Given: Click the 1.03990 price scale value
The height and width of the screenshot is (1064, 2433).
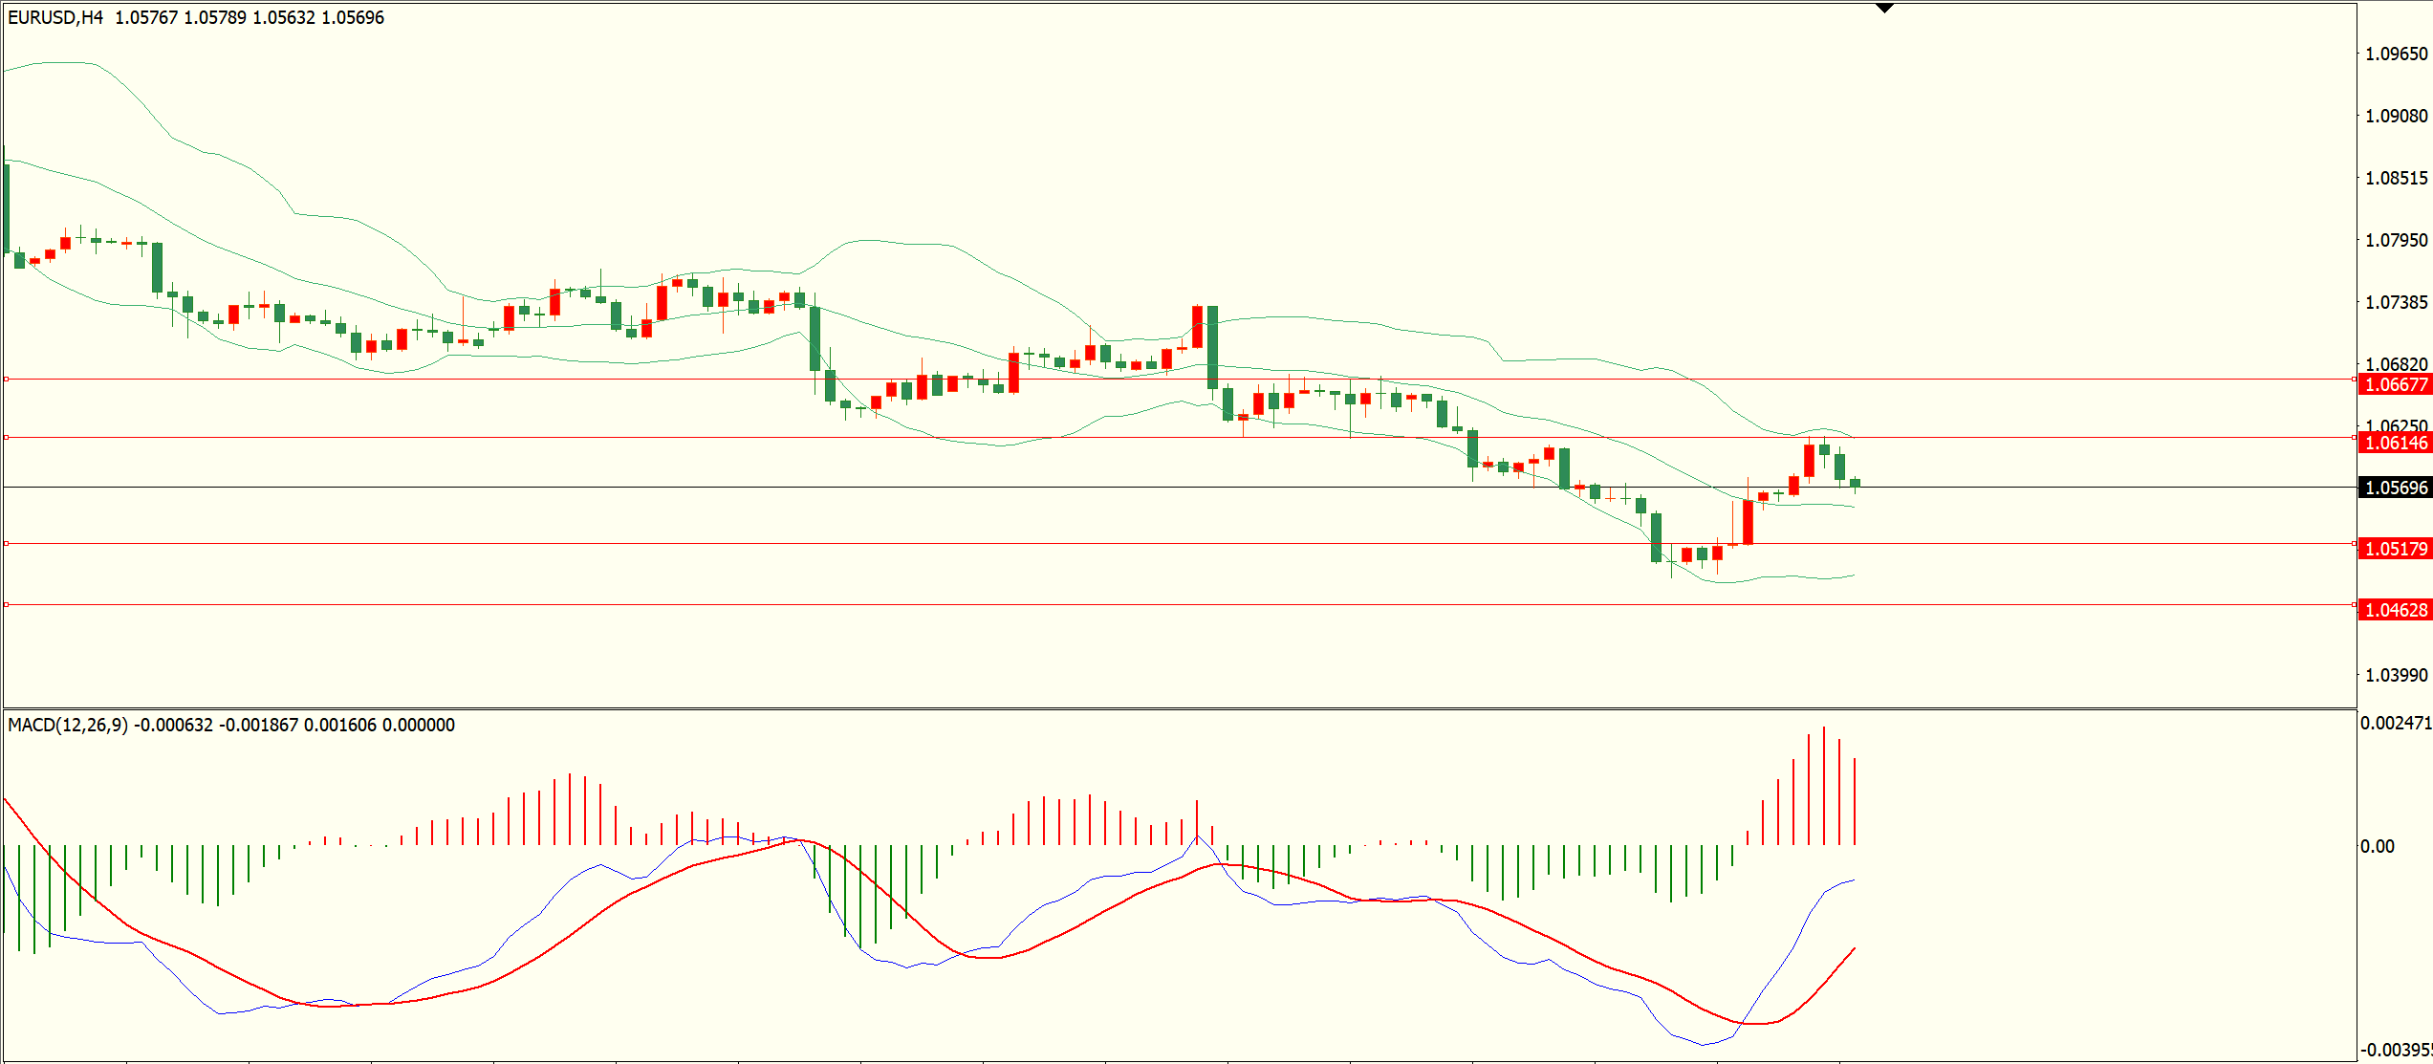Looking at the screenshot, I should pyautogui.click(x=2396, y=675).
